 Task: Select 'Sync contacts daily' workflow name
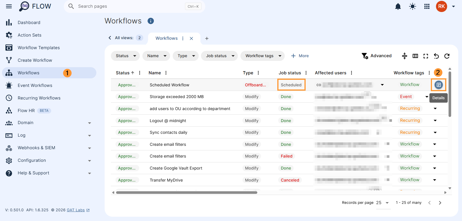pyautogui.click(x=168, y=132)
